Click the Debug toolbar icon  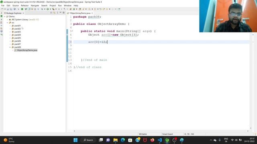pyautogui.click(x=42, y=9)
